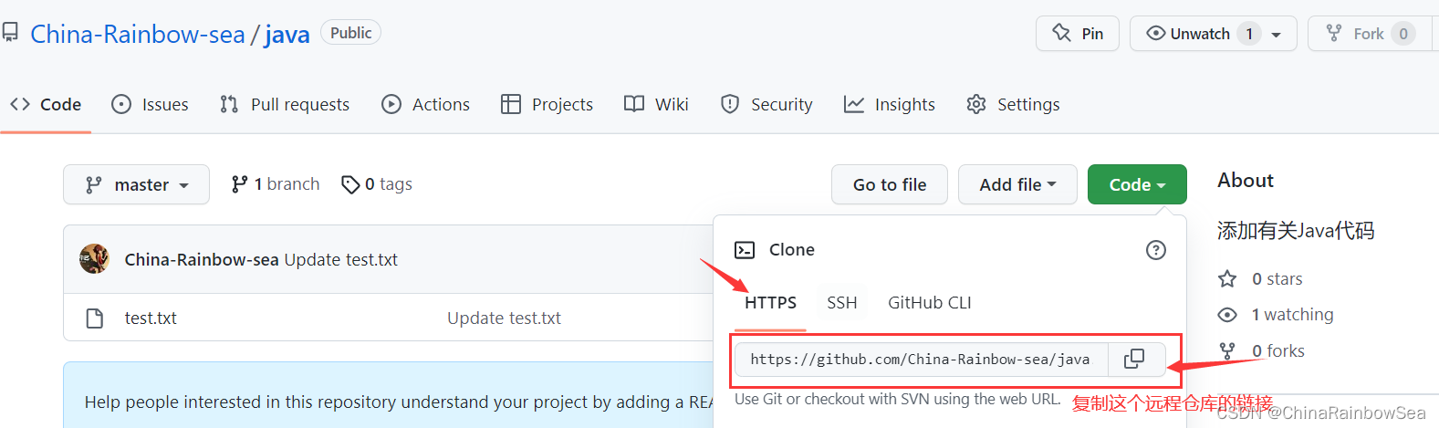Click the eye icon beside 1 watching

click(1228, 315)
